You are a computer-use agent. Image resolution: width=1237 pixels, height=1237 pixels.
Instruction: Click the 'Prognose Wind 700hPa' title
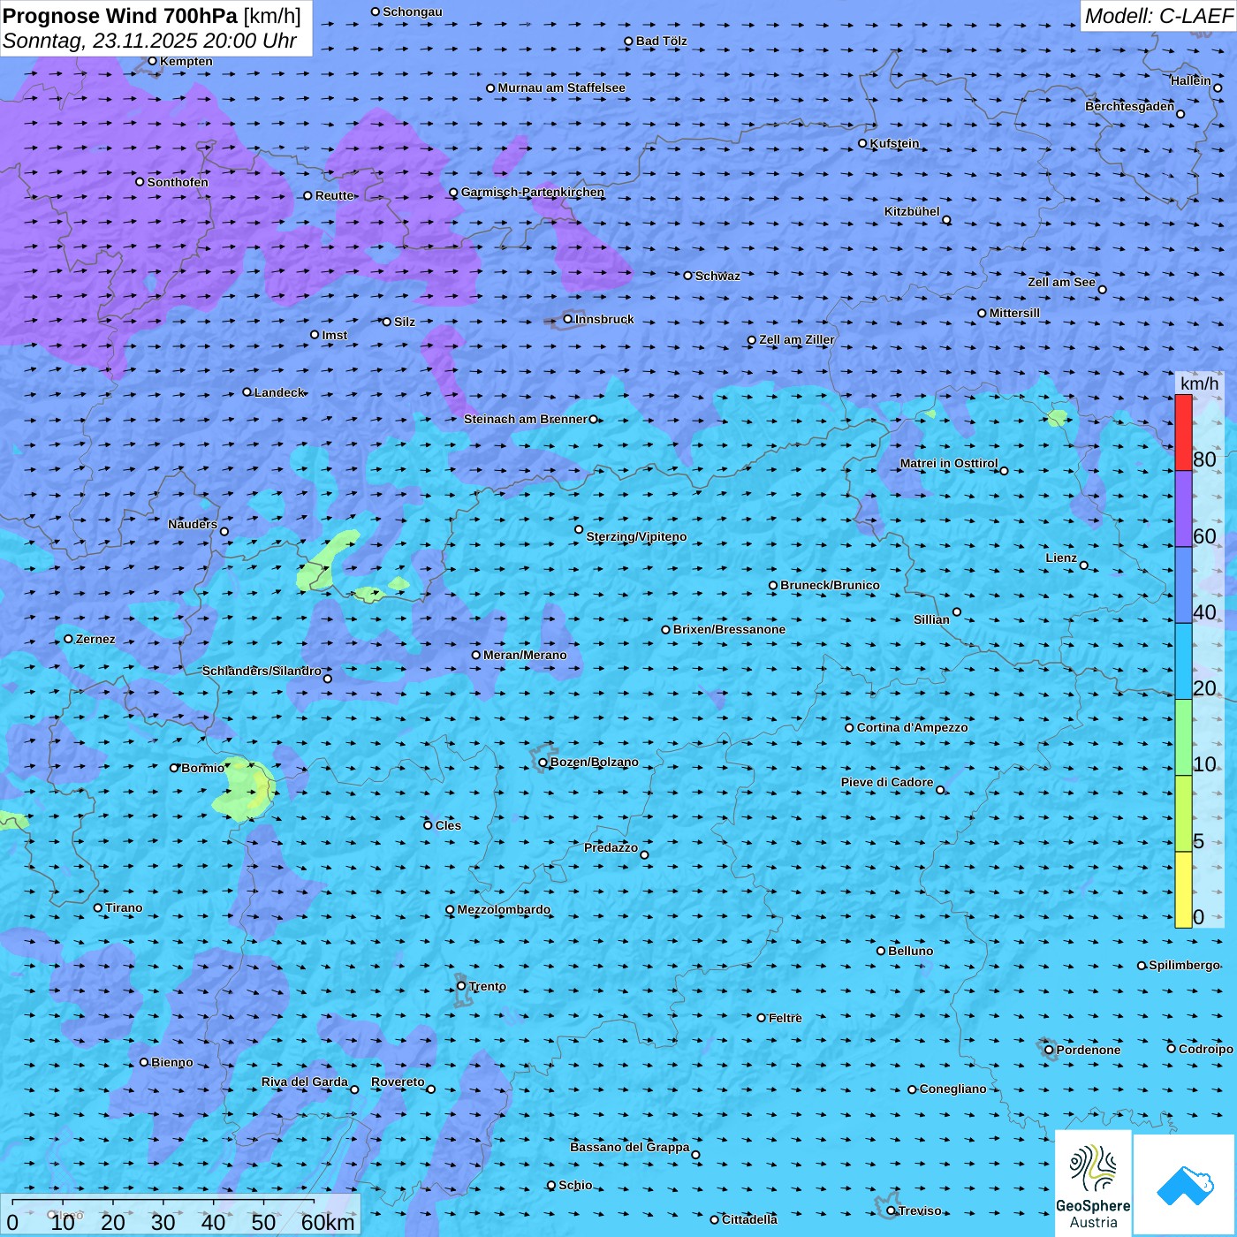click(x=121, y=16)
